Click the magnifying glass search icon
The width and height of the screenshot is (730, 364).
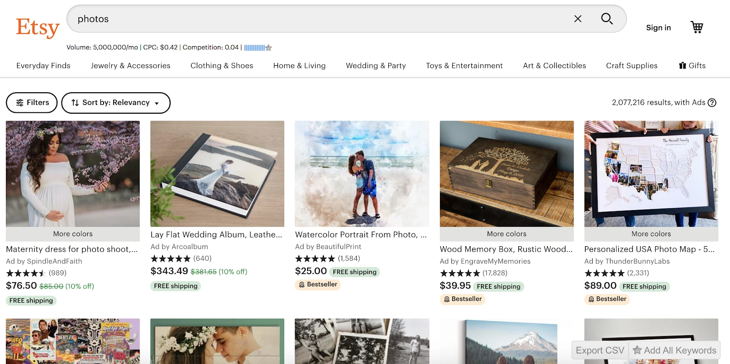tap(606, 19)
